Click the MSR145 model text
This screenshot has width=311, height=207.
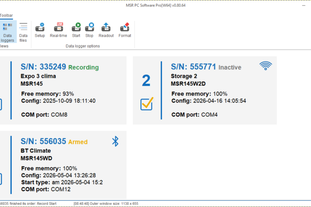click(x=32, y=84)
